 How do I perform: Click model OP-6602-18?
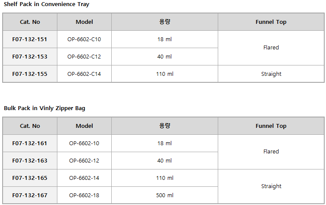click(x=84, y=195)
